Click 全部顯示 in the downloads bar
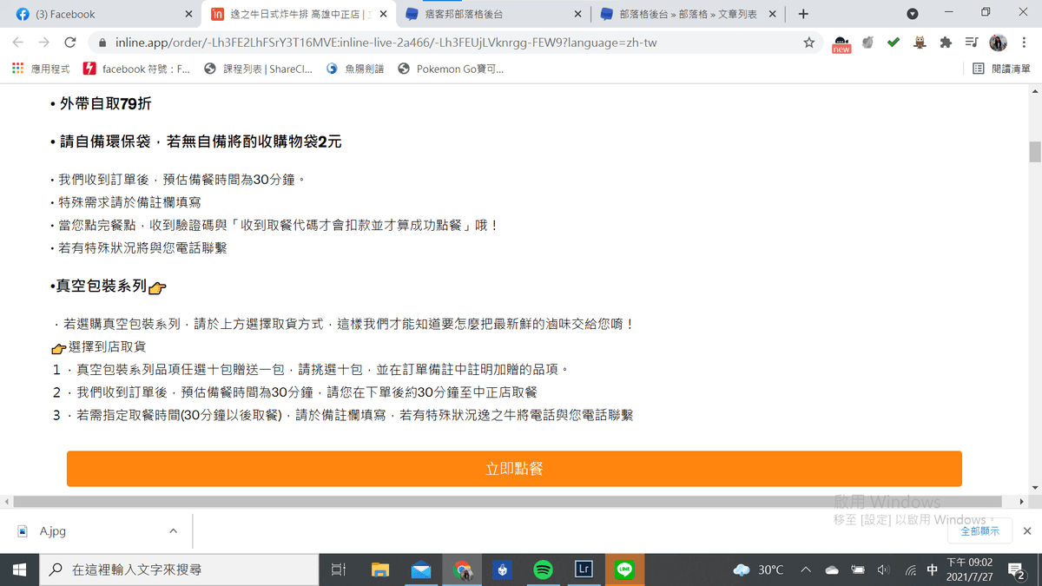This screenshot has height=586, width=1042. 979,530
